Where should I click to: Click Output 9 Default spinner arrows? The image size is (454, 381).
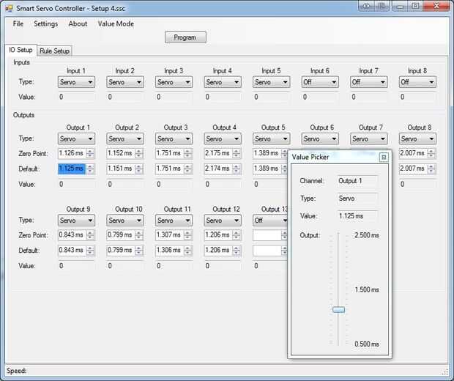click(90, 251)
